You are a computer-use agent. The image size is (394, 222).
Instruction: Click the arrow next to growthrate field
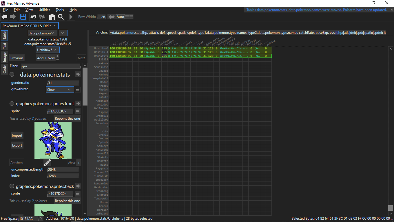pyautogui.click(x=78, y=90)
